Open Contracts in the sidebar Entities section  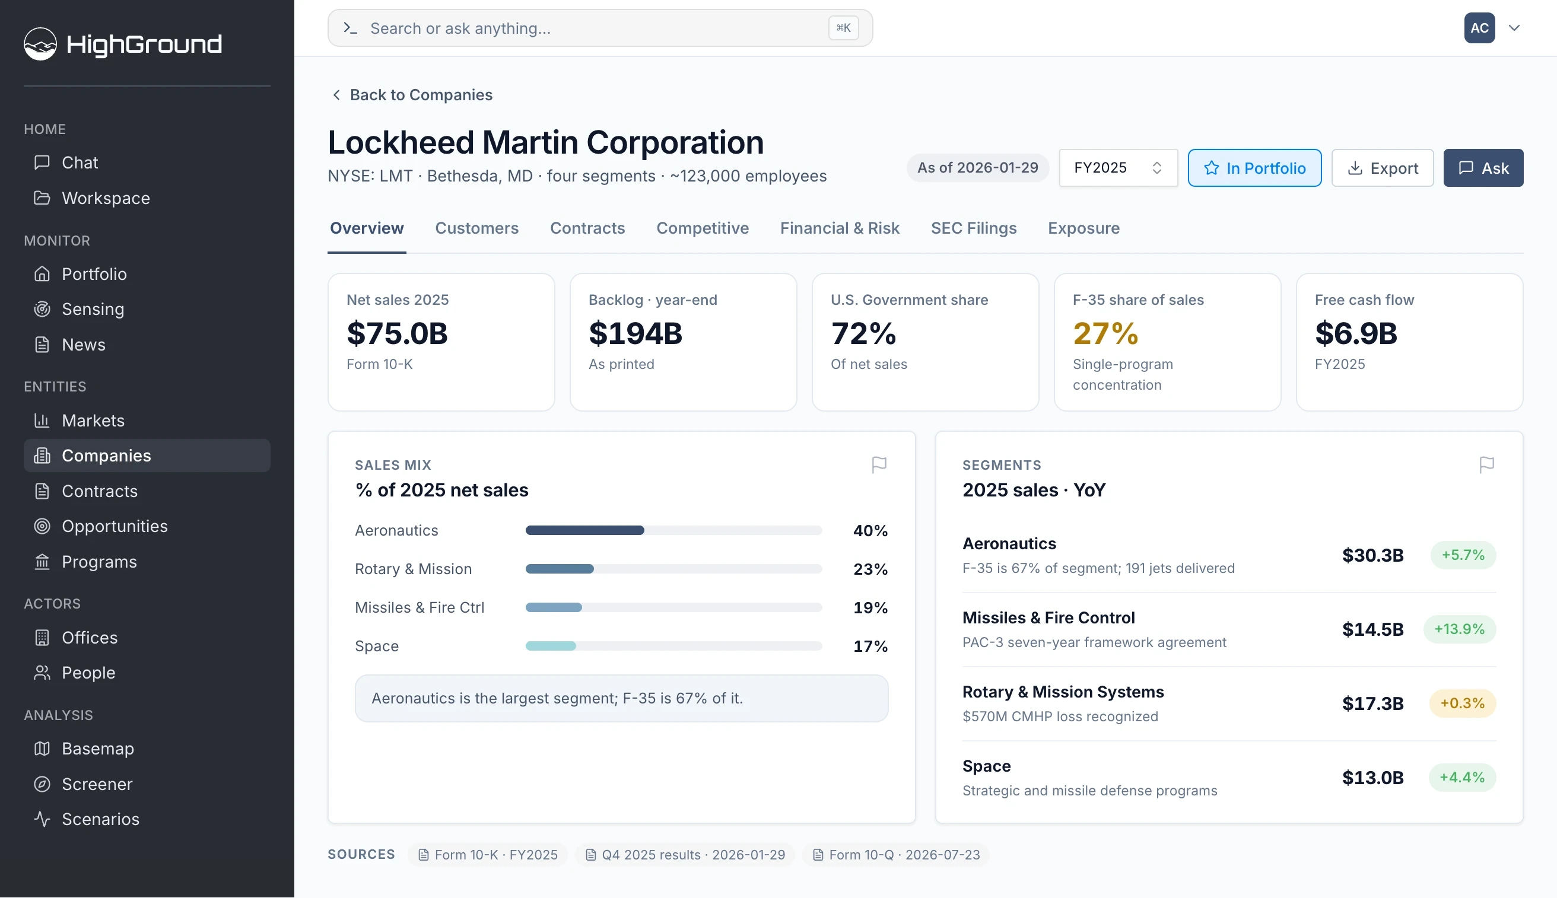(147, 491)
